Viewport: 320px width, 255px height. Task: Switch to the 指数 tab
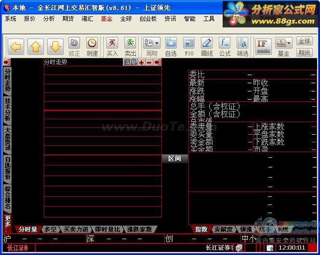(x=201, y=229)
